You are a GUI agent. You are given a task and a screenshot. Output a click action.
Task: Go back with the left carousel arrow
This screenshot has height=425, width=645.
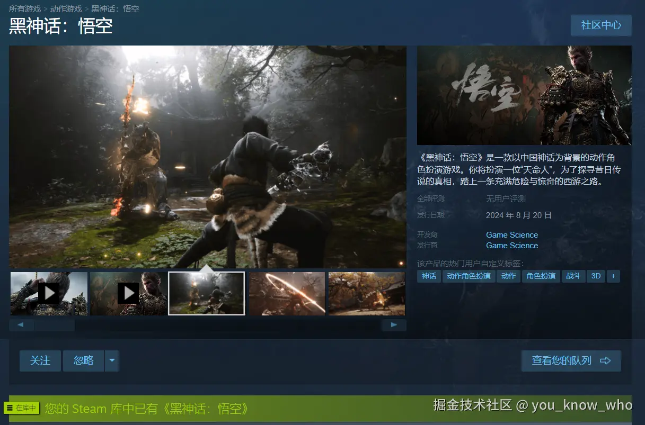pos(21,324)
